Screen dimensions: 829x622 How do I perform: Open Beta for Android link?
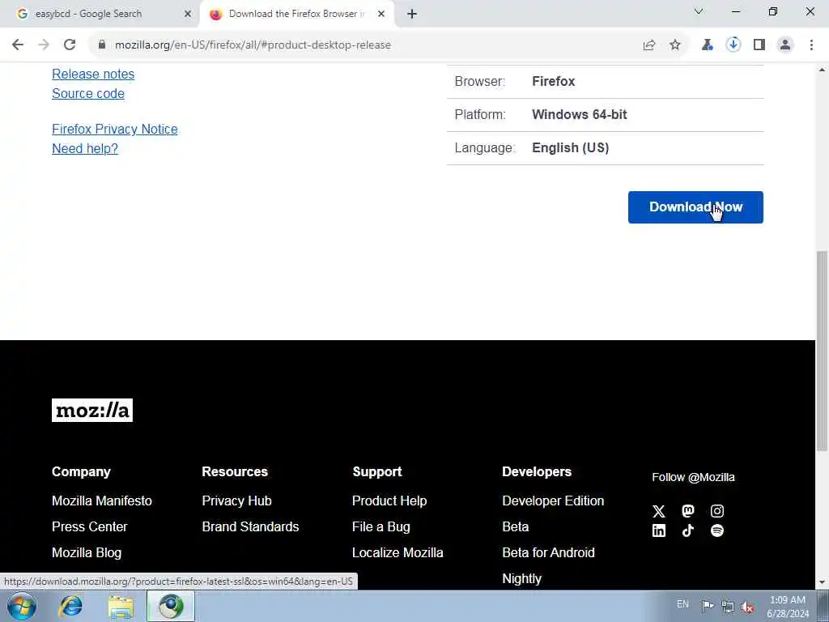(x=548, y=552)
